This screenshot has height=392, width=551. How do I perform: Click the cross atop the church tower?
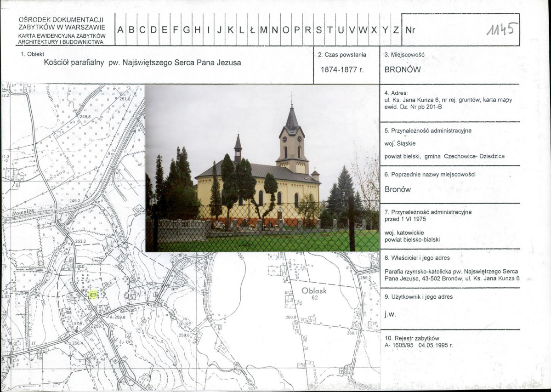pyautogui.click(x=291, y=97)
